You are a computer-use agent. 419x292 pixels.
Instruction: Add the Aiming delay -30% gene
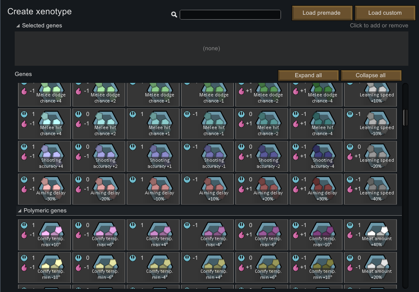45,189
